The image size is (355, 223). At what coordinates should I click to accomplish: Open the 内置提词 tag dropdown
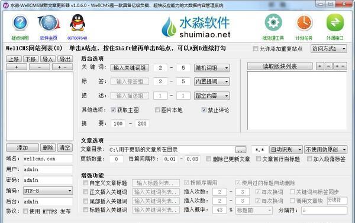pos(212,81)
